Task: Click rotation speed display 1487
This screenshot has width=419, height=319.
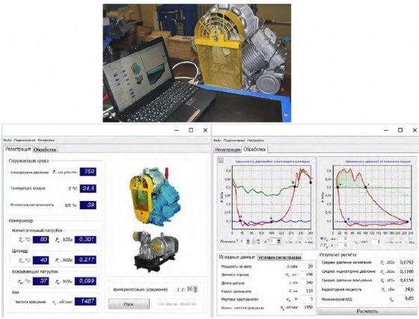Action: coord(85,301)
